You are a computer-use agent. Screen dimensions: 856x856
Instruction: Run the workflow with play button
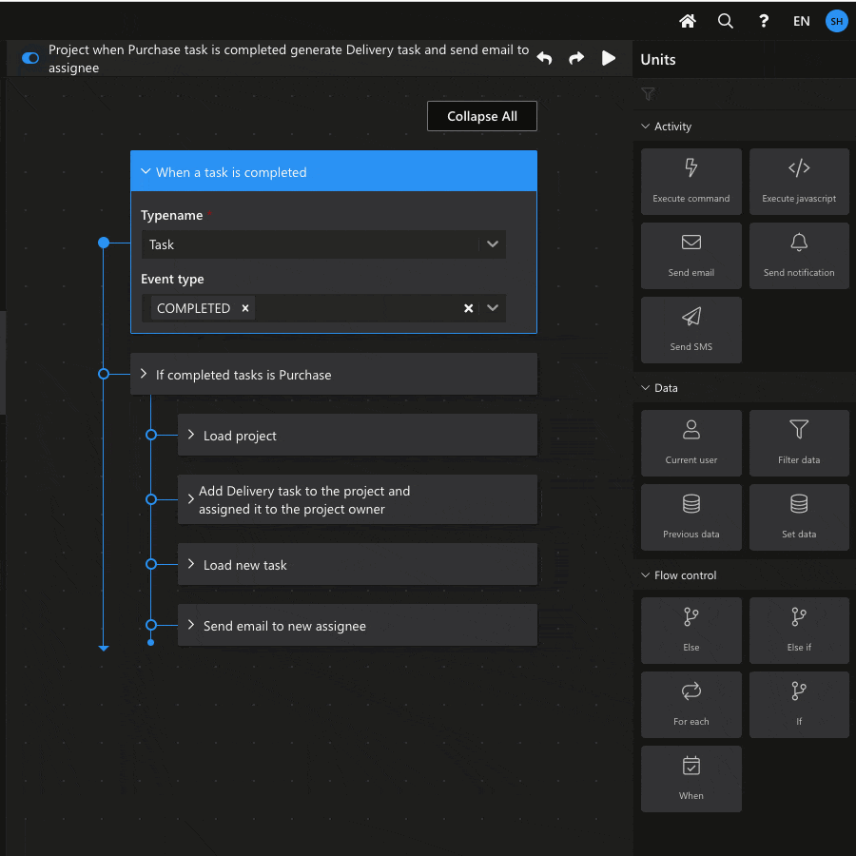tap(609, 58)
